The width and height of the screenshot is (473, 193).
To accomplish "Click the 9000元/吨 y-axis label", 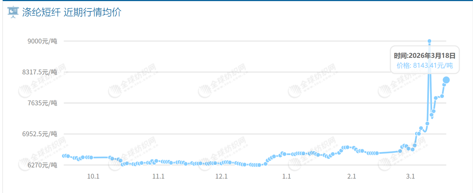I will click(42, 41).
